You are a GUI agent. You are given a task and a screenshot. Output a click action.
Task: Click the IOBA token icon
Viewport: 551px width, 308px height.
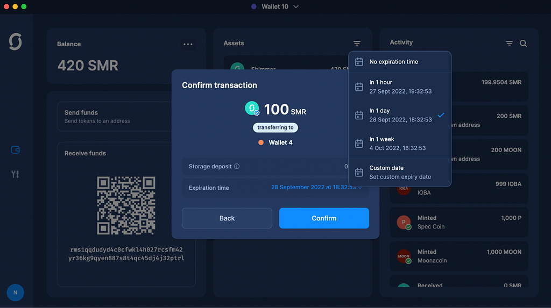point(404,189)
